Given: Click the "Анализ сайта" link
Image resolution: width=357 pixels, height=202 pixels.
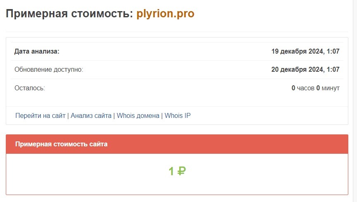Looking at the screenshot, I should (91, 116).
